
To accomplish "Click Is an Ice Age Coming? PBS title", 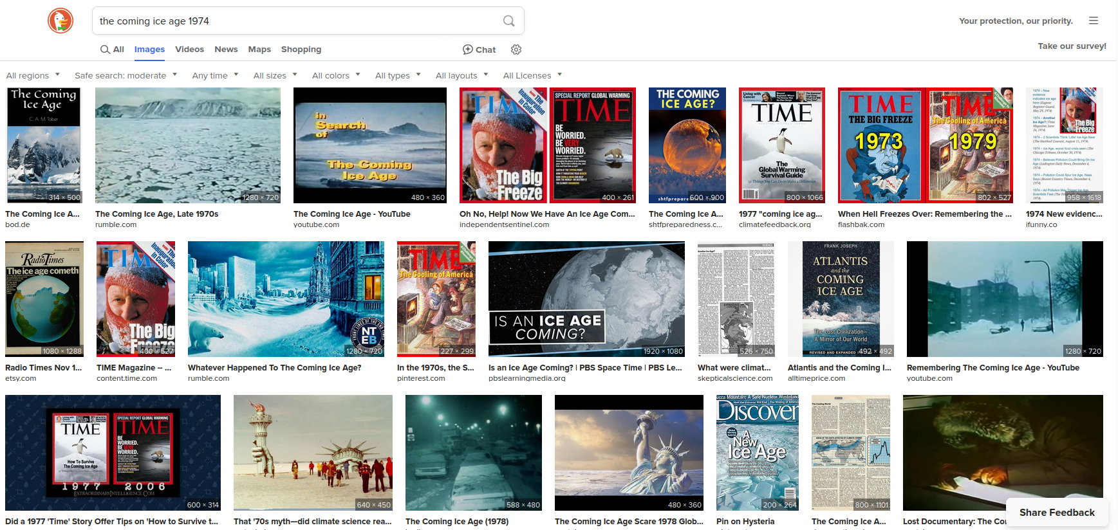I will pyautogui.click(x=585, y=368).
